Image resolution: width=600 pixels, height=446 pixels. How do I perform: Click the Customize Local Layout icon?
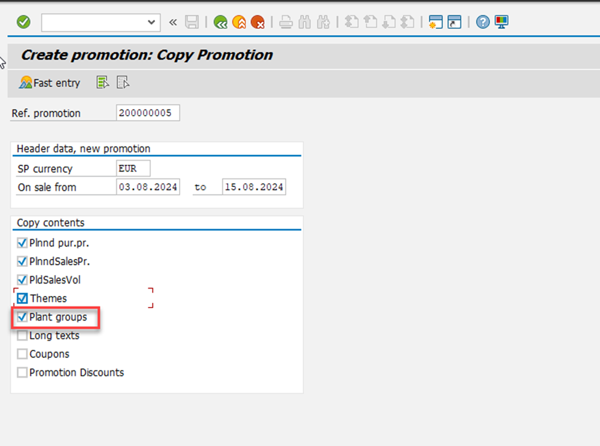coord(502,22)
